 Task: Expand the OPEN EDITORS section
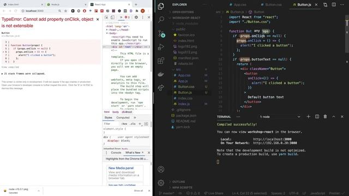(x=183, y=12)
